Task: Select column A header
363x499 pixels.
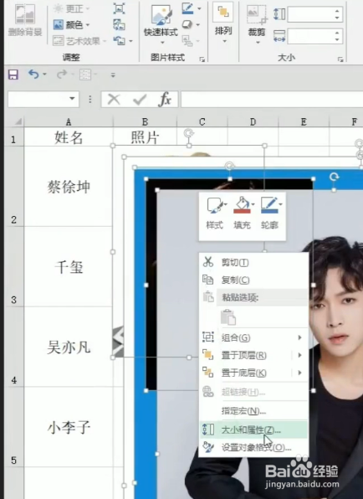Action: click(69, 122)
